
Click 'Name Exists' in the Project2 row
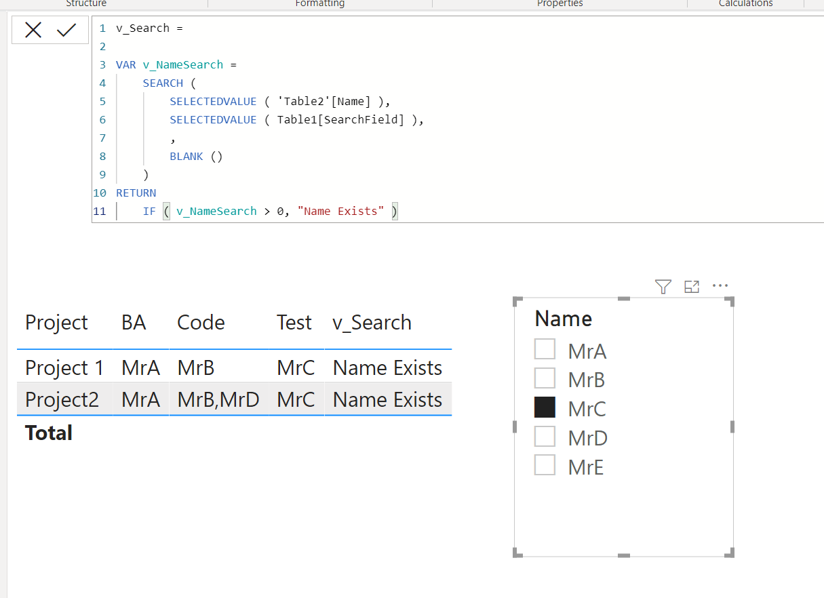pyautogui.click(x=387, y=399)
